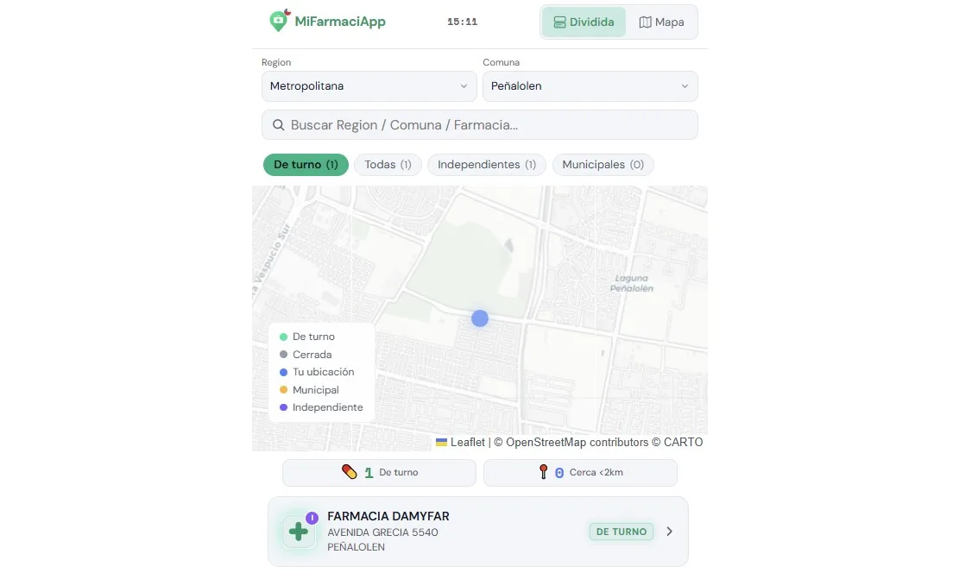Filter by Independientes pharmacies
Image resolution: width=953 pixels, height=573 pixels.
click(487, 165)
